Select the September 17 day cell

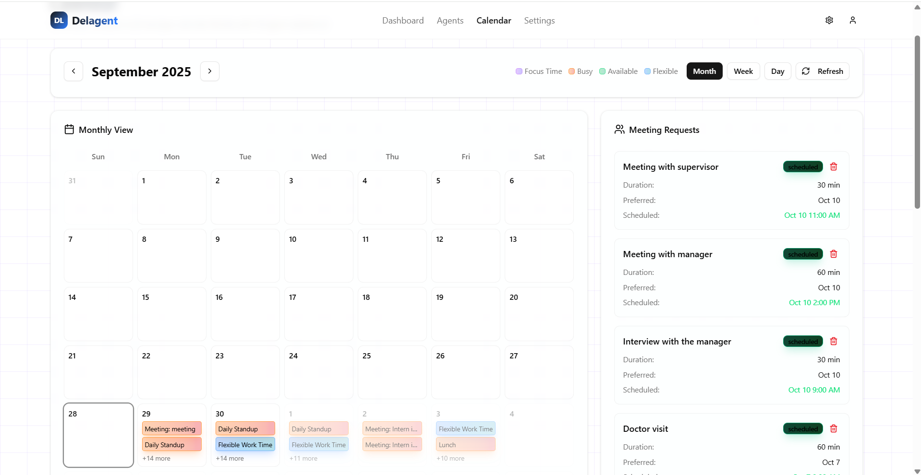coord(318,314)
